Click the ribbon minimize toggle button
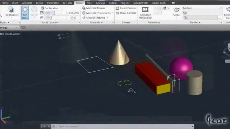Viewport: 230px width, 129px height. [x=173, y=3]
